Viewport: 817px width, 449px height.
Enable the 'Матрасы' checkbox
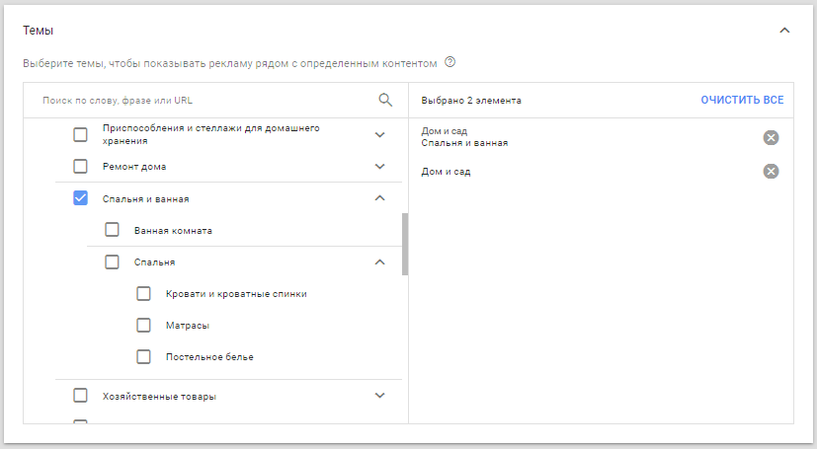click(144, 325)
